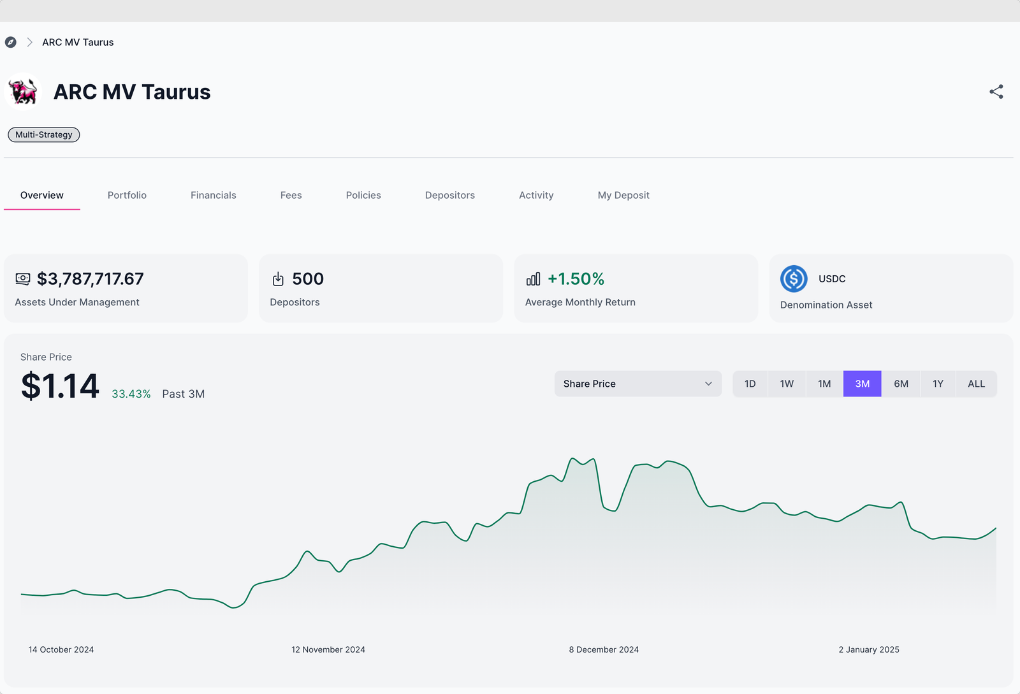1020x694 pixels.
Task: Click the USDC coin icon
Action: tap(794, 279)
